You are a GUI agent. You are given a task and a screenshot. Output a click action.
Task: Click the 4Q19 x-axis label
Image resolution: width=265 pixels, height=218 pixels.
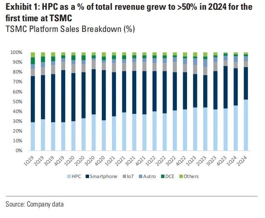pos(60,161)
